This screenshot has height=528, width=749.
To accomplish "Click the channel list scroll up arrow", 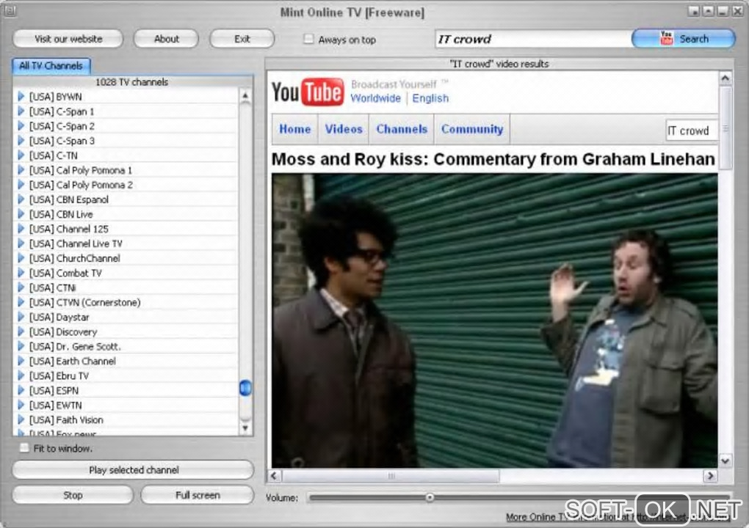I will [x=245, y=96].
